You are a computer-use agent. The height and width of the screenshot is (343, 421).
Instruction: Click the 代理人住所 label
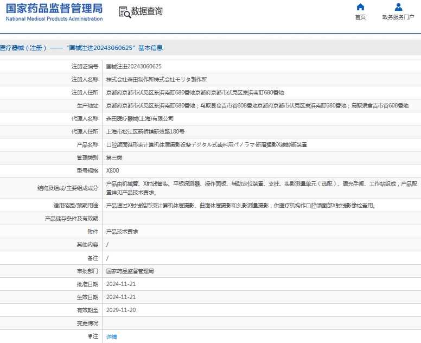85,132
